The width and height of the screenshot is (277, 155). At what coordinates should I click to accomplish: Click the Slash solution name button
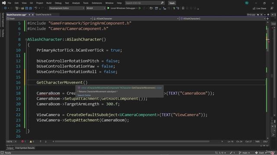pyautogui.click(x=172, y=3)
